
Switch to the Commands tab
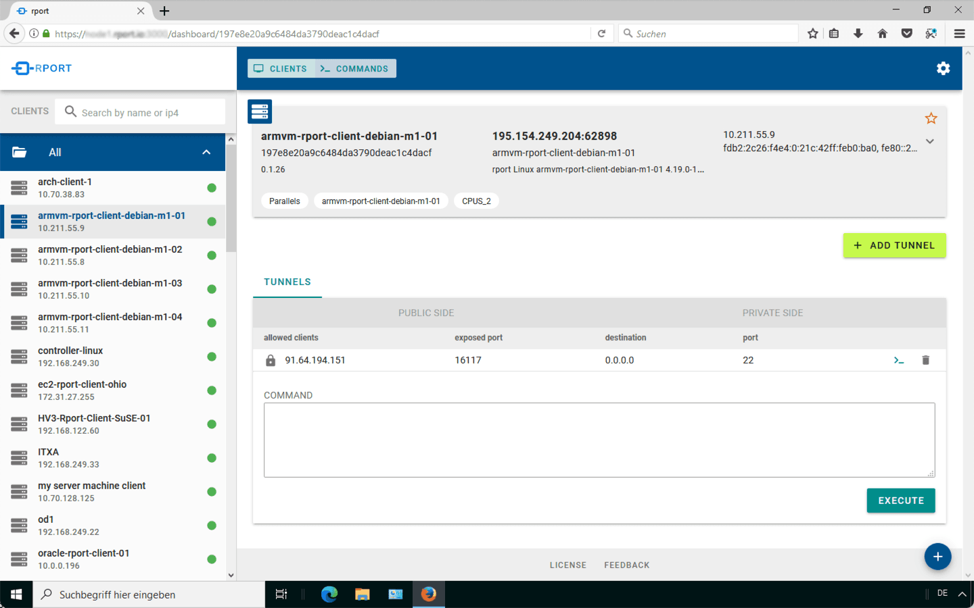point(355,69)
